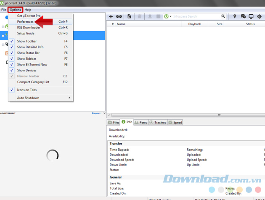The width and height of the screenshot is (265, 200).
Task: Expand the Auto Shutdown submenu
Action: pos(40,98)
